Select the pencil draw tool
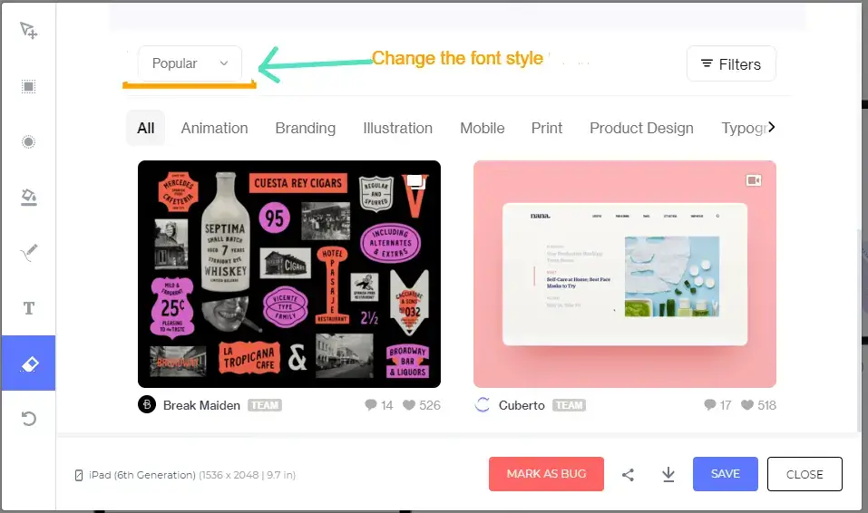This screenshot has width=868, height=513. pyautogui.click(x=28, y=253)
